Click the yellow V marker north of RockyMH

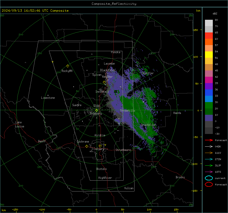53,62
